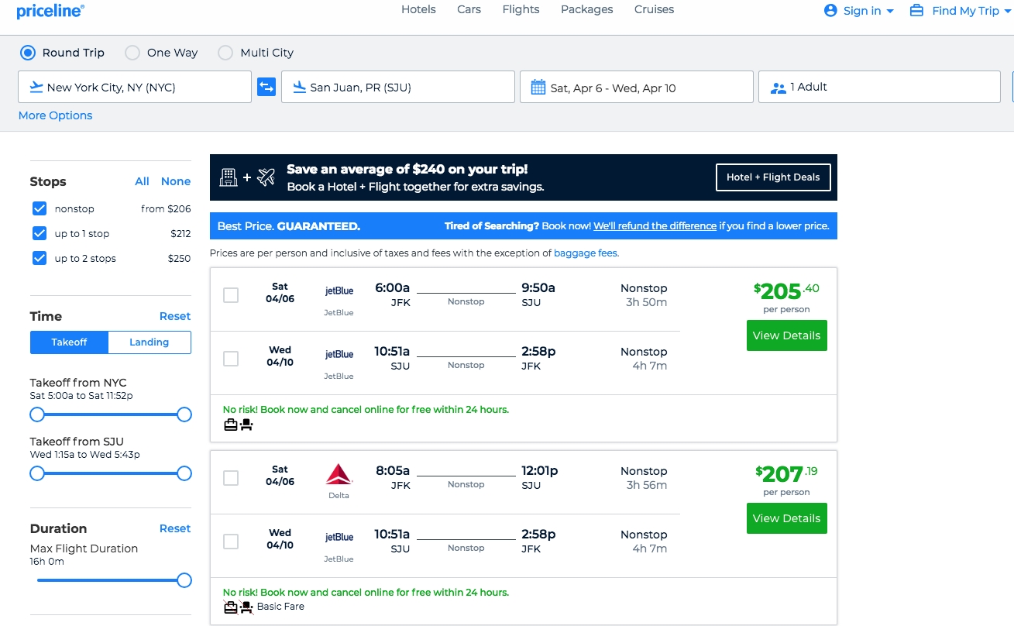
Task: Open the Sign in dropdown arrow
Action: tap(890, 11)
